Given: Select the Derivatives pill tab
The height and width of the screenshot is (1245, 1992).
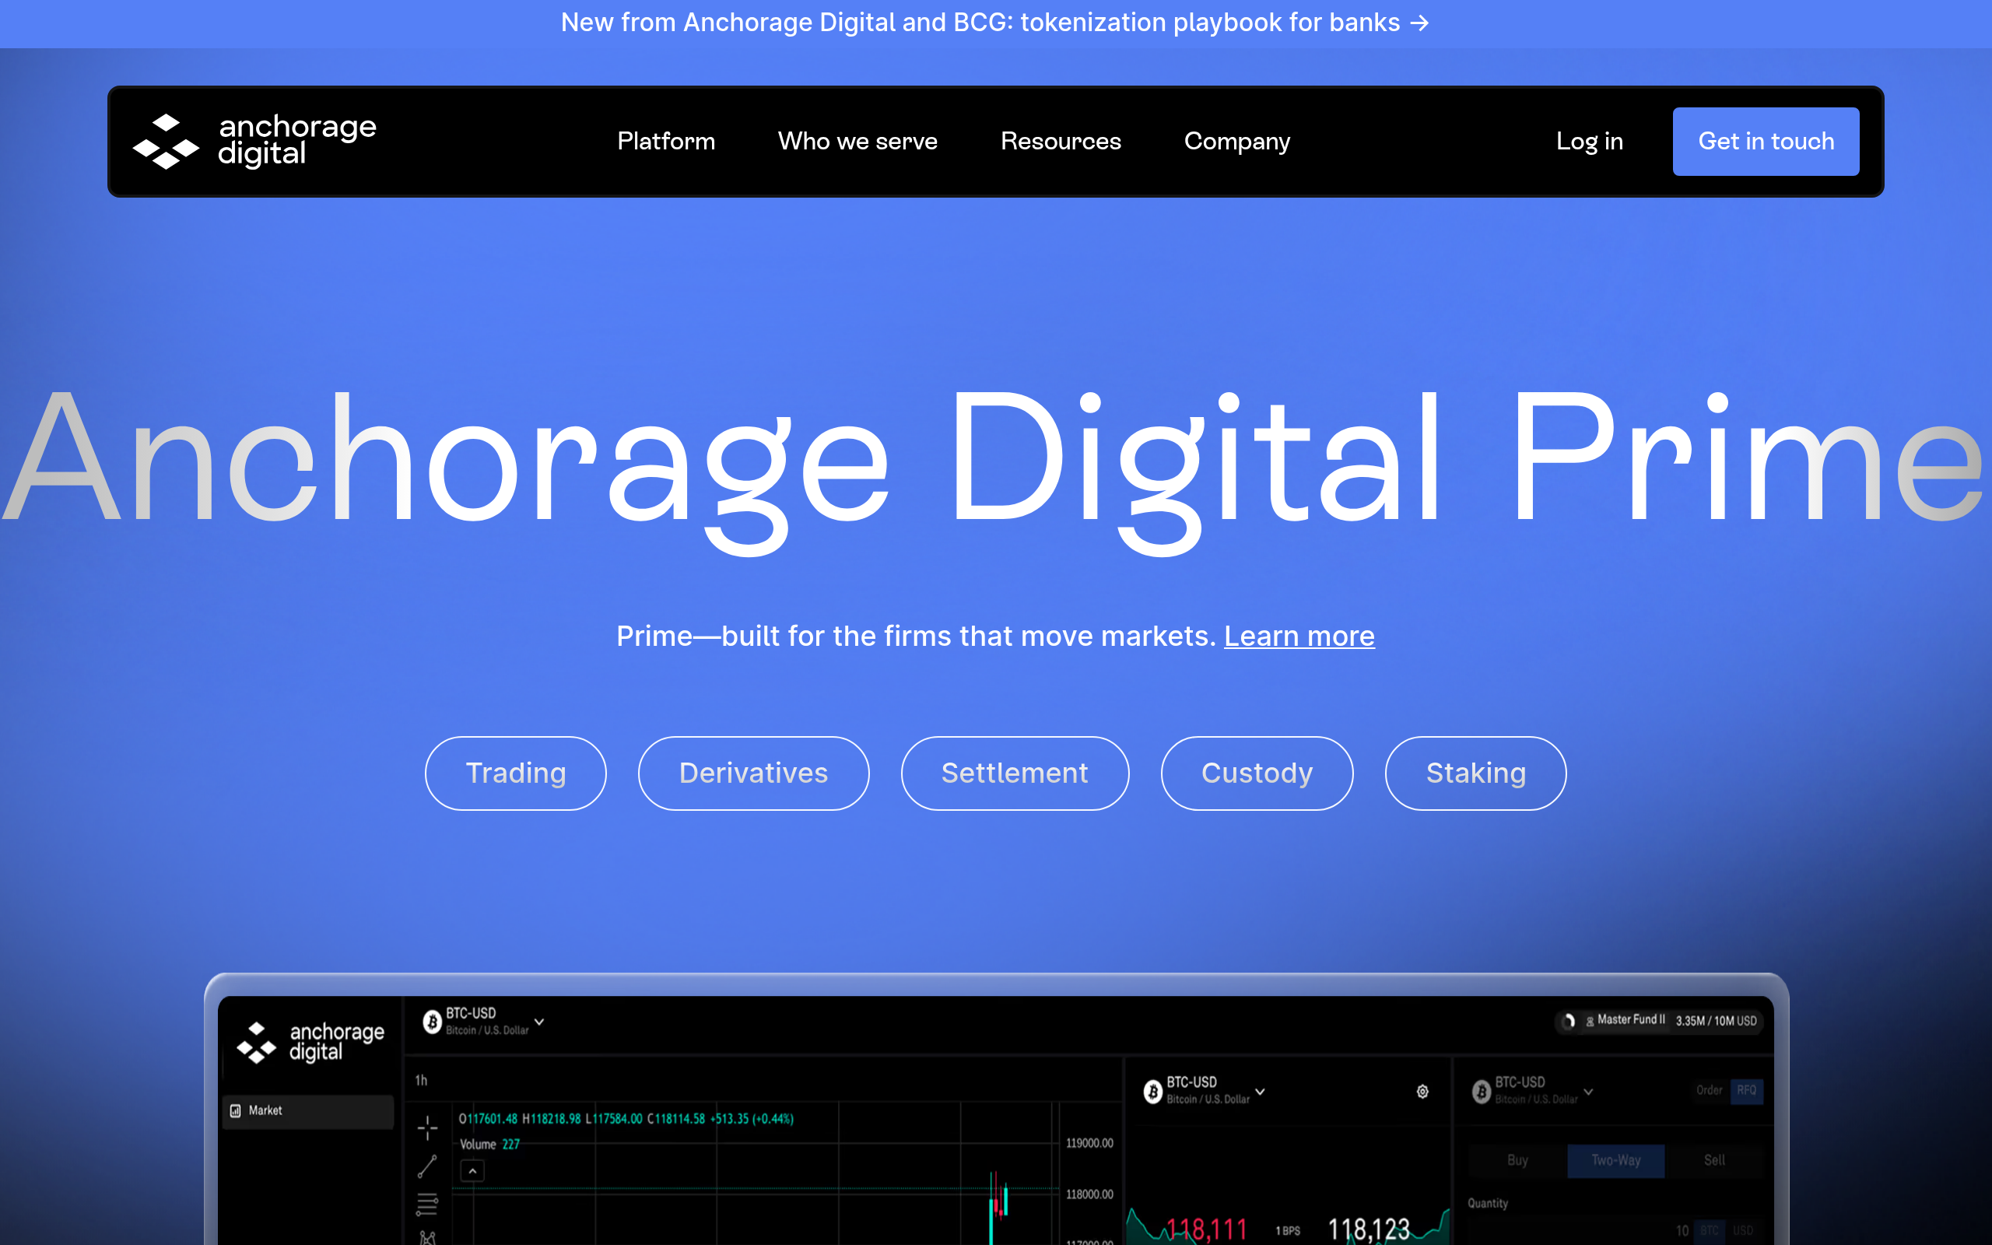Looking at the screenshot, I should tap(753, 773).
